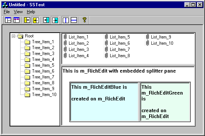
Task: Select Tree_Item_6 in the tree
Action: tap(43, 71)
